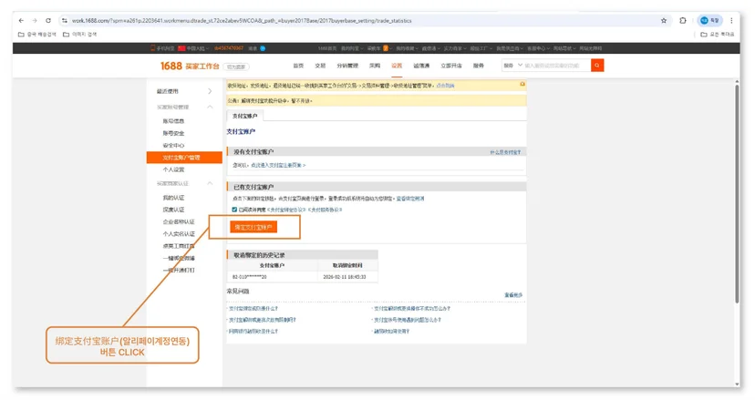
Task: Click the address bar URL
Action: click(242, 21)
